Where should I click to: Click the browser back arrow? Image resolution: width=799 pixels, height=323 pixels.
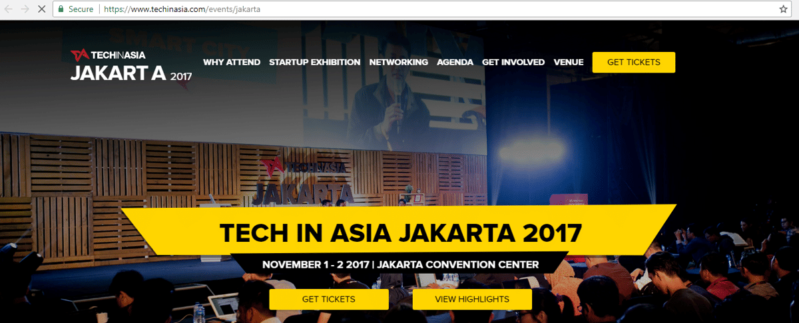coord(9,9)
